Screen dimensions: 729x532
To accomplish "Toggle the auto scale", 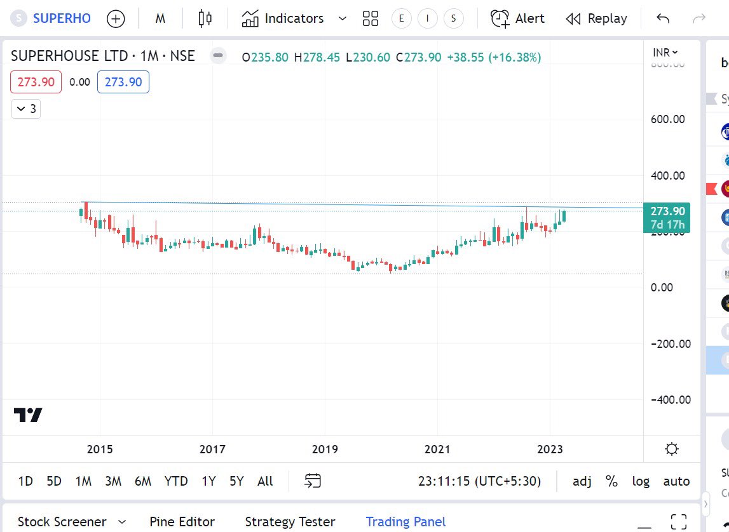I will click(x=676, y=481).
